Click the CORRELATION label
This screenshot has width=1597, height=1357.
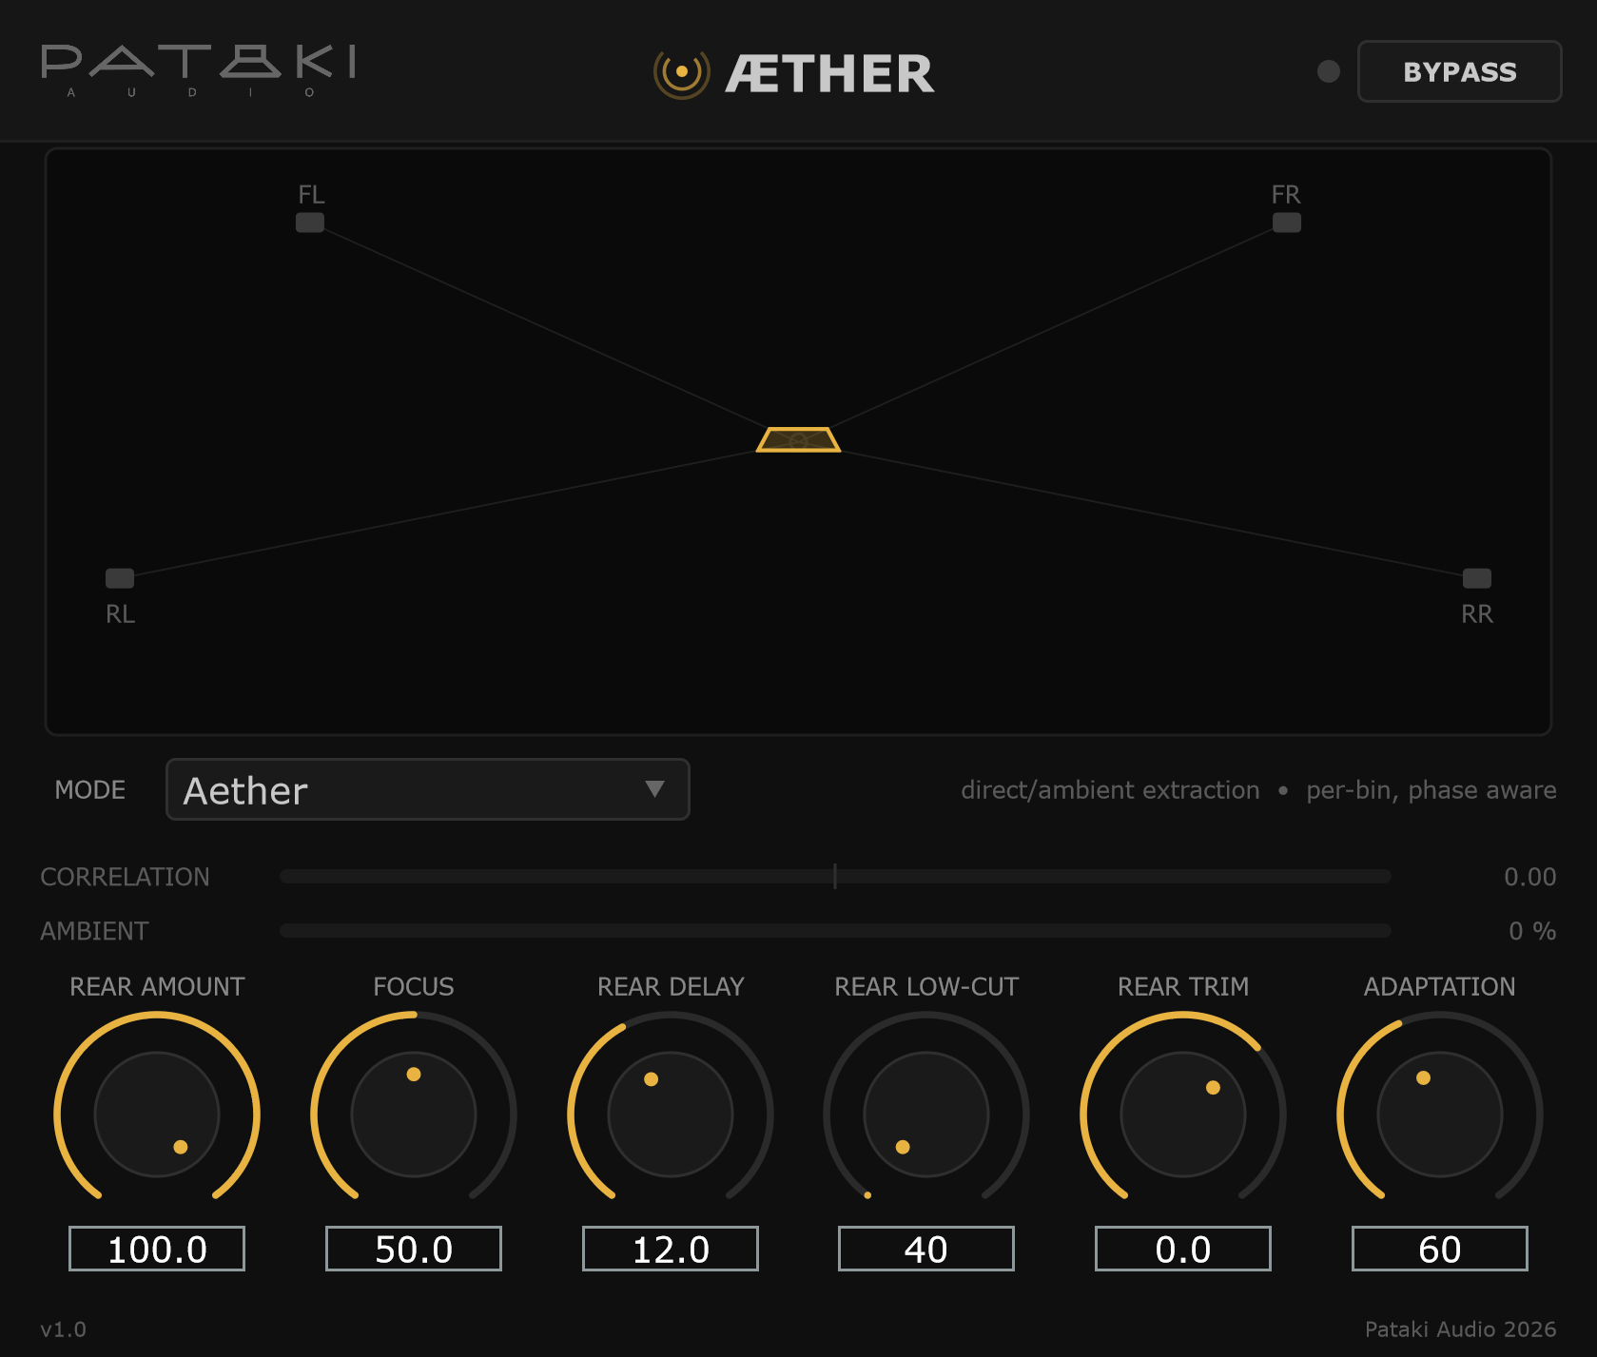tap(125, 877)
